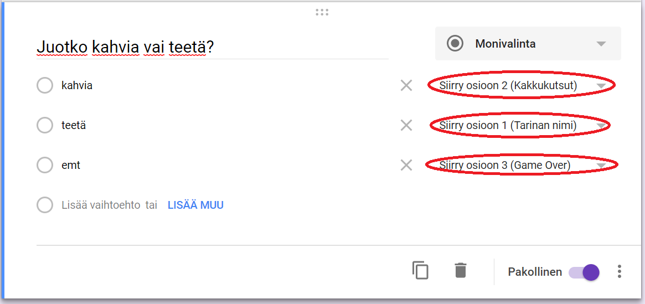Open 'Siirry osioon 1 (Tarinan nimi)' dropdown
This screenshot has height=304, width=645.
519,126
